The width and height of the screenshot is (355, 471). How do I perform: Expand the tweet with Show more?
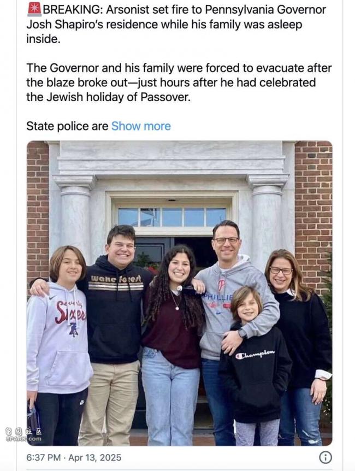coord(141,126)
